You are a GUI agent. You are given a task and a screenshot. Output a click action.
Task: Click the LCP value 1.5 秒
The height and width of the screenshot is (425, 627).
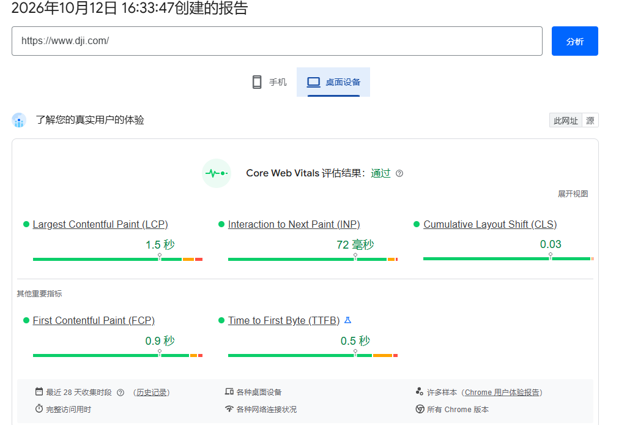coord(160,244)
